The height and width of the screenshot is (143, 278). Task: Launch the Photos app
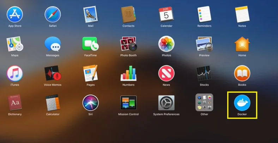click(x=166, y=44)
